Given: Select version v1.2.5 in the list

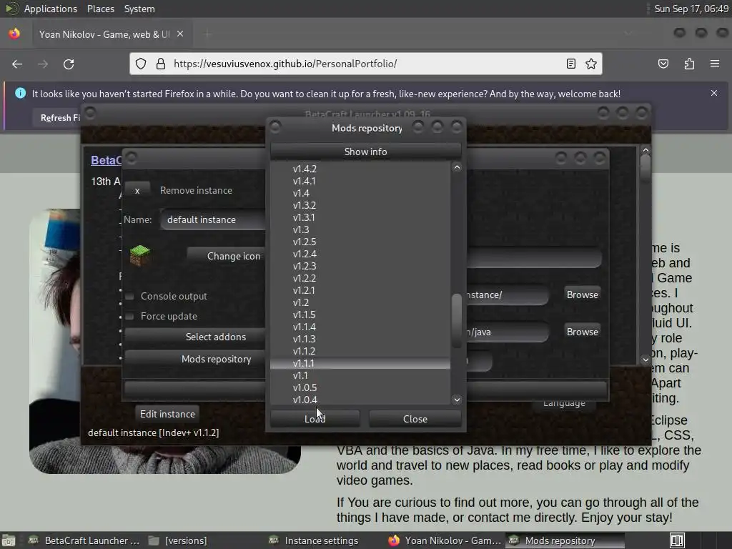Looking at the screenshot, I should (x=360, y=242).
